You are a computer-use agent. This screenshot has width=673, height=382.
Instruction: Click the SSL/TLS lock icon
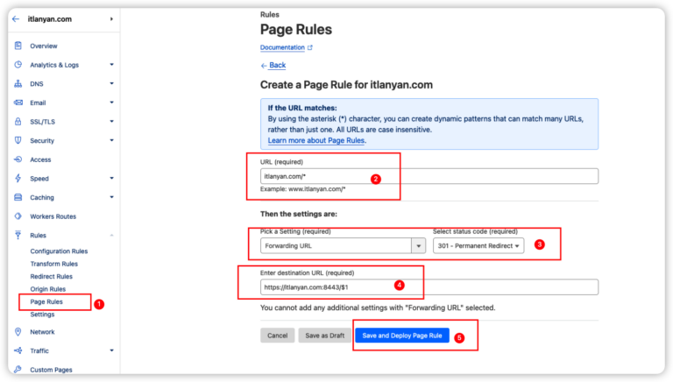click(x=18, y=121)
